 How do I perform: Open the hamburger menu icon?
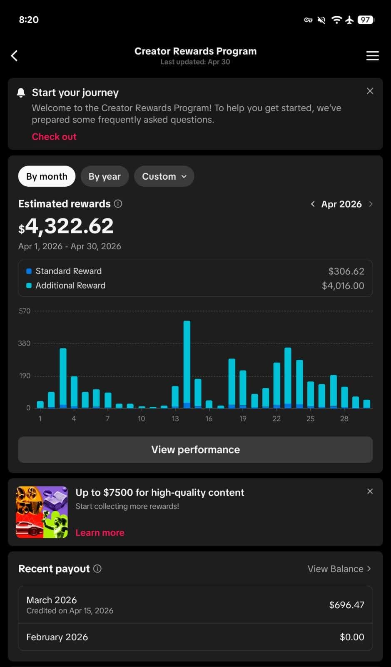click(x=372, y=56)
